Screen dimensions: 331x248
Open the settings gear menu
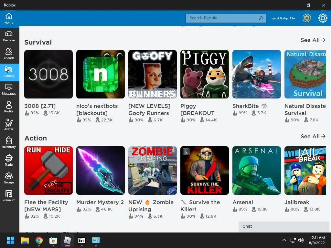coord(323,18)
